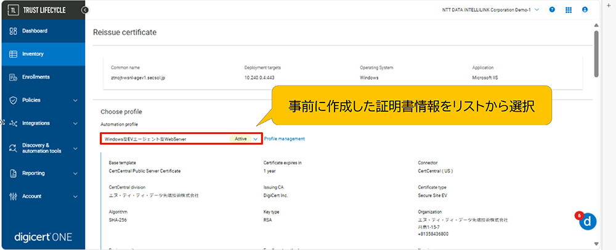Go to Dashboard menu item
The image size is (616, 250).
click(x=43, y=31)
